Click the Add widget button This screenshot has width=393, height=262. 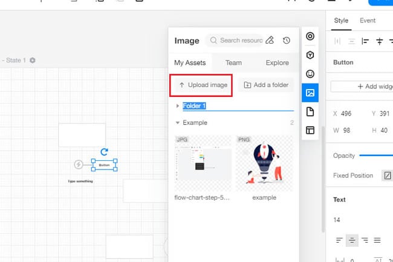(x=362, y=87)
